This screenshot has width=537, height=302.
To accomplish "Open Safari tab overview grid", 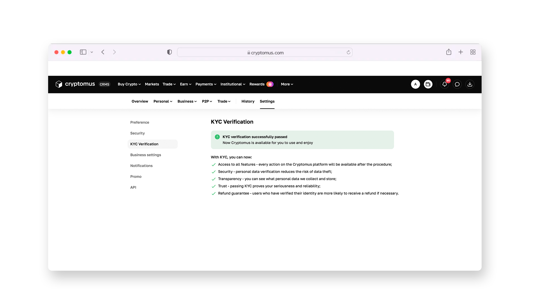I will coord(473,52).
